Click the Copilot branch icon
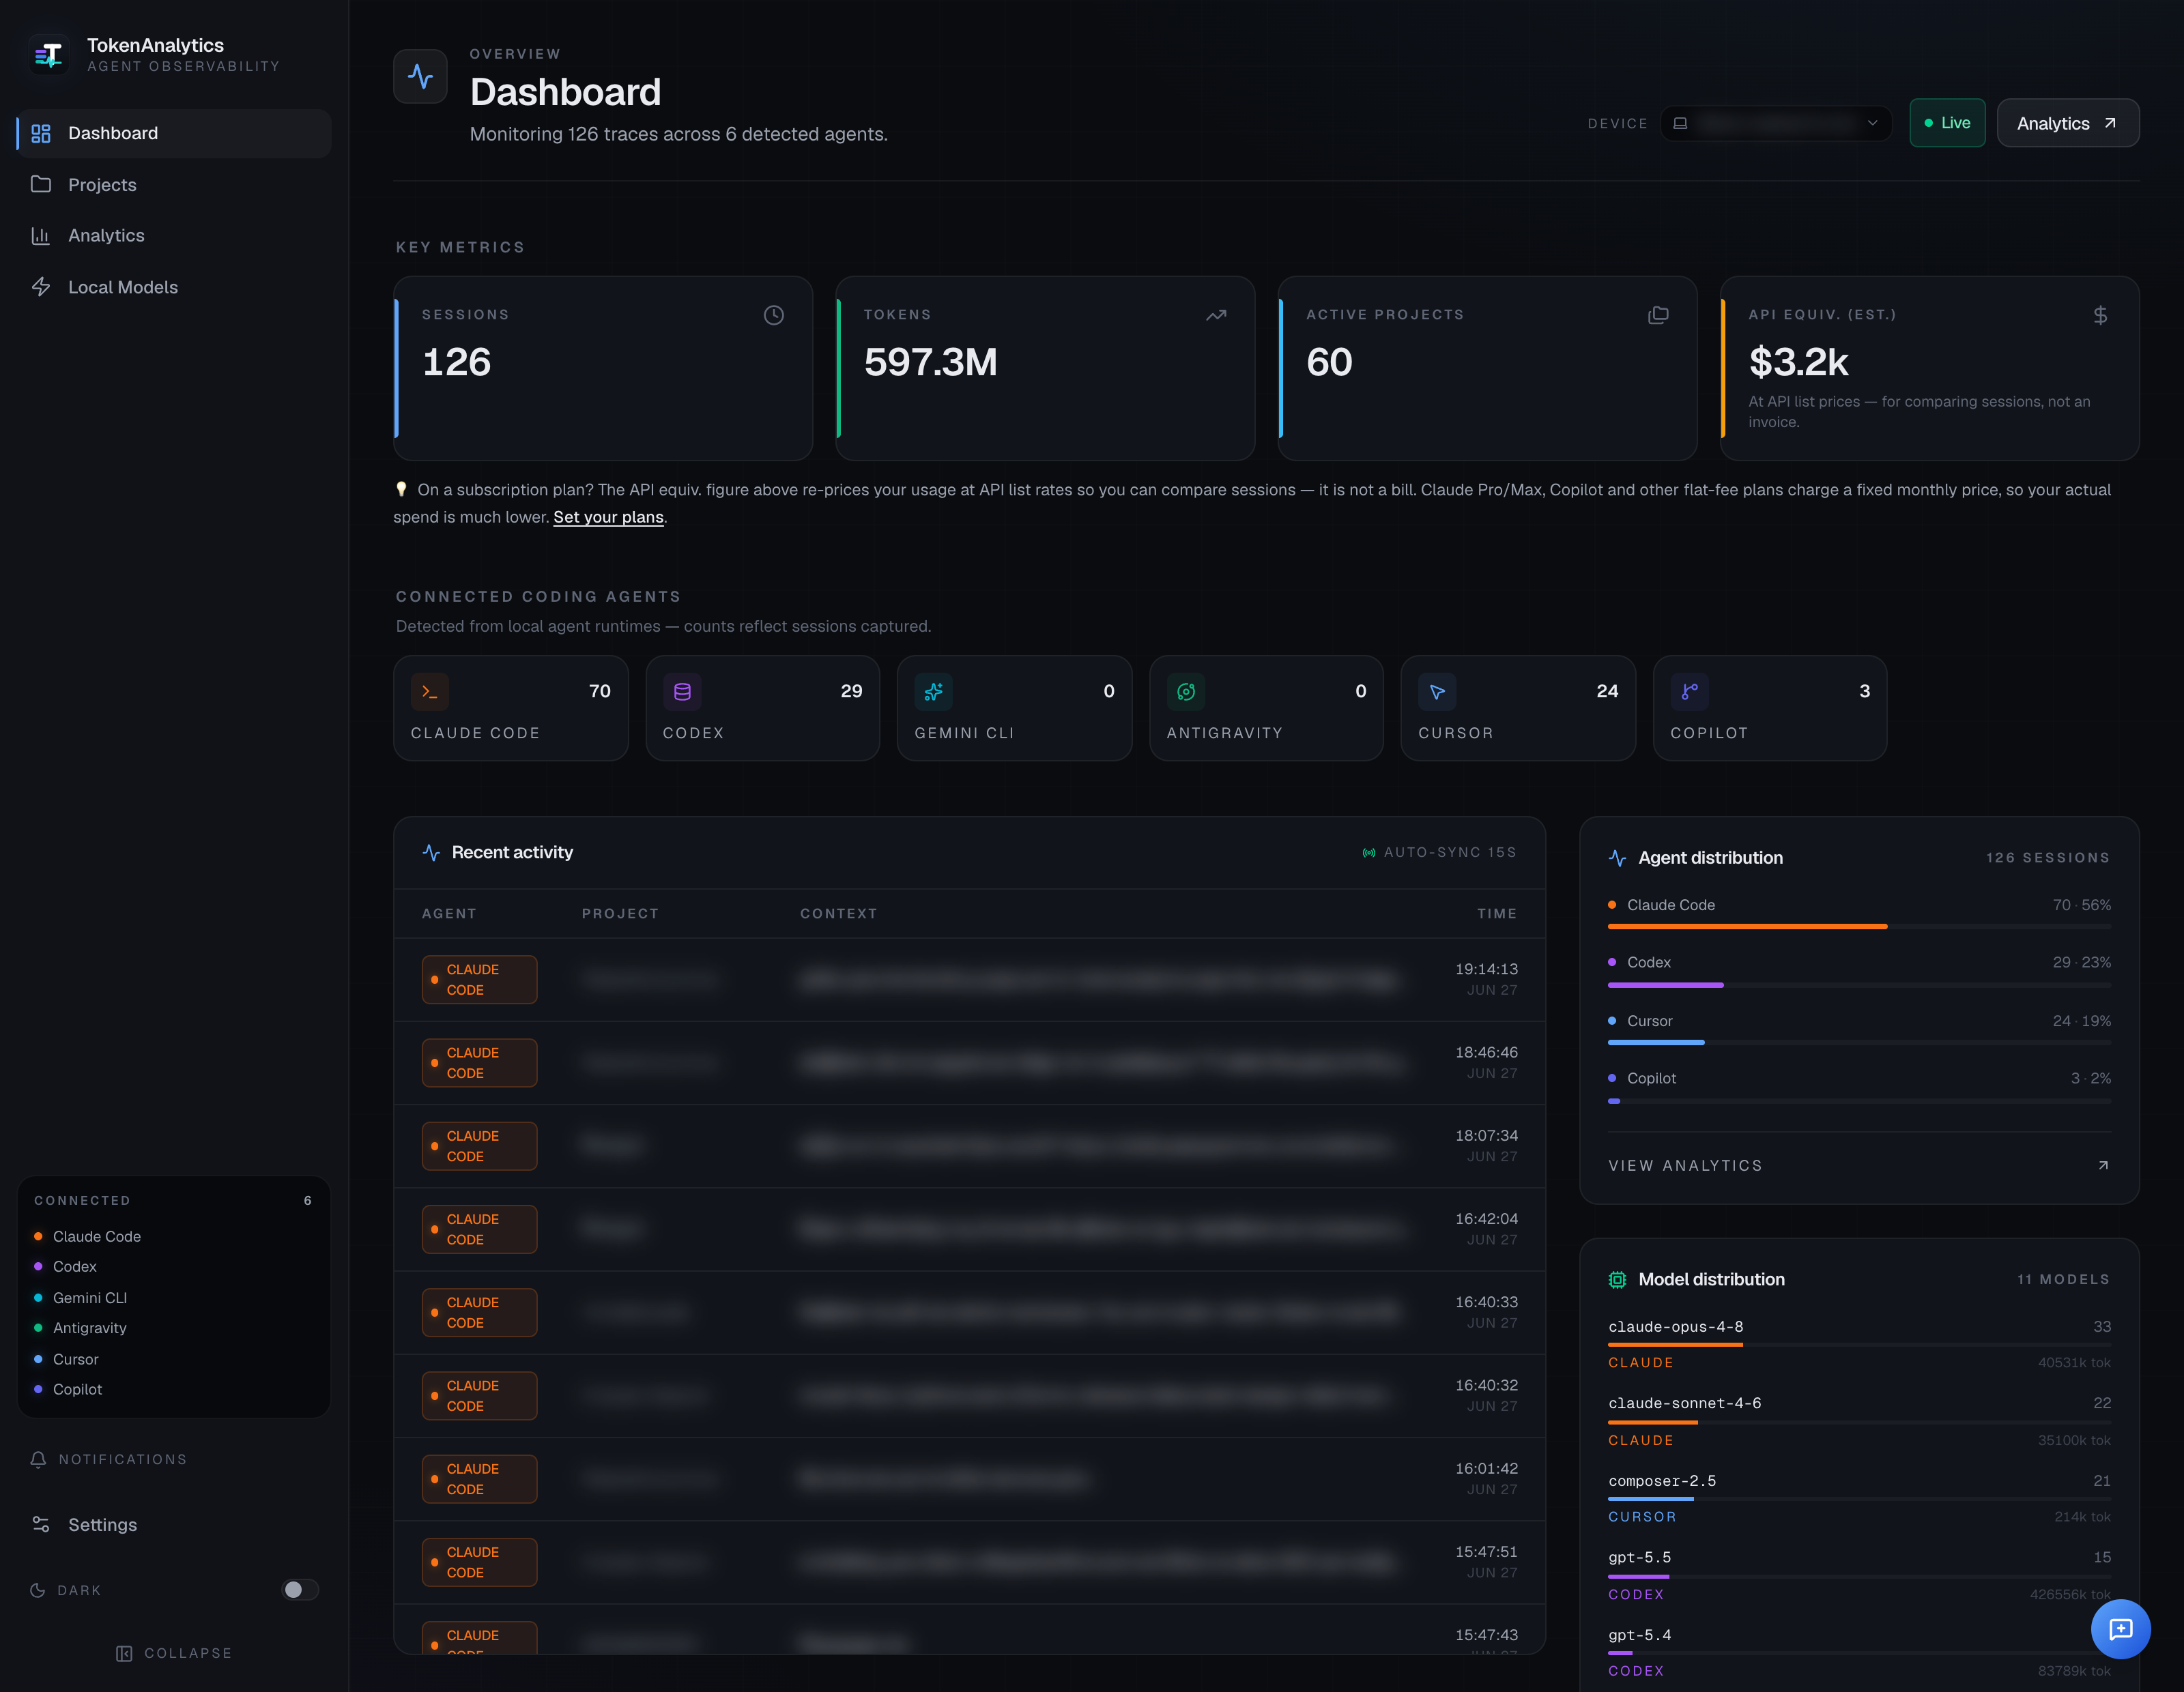2184x1692 pixels. point(1689,692)
